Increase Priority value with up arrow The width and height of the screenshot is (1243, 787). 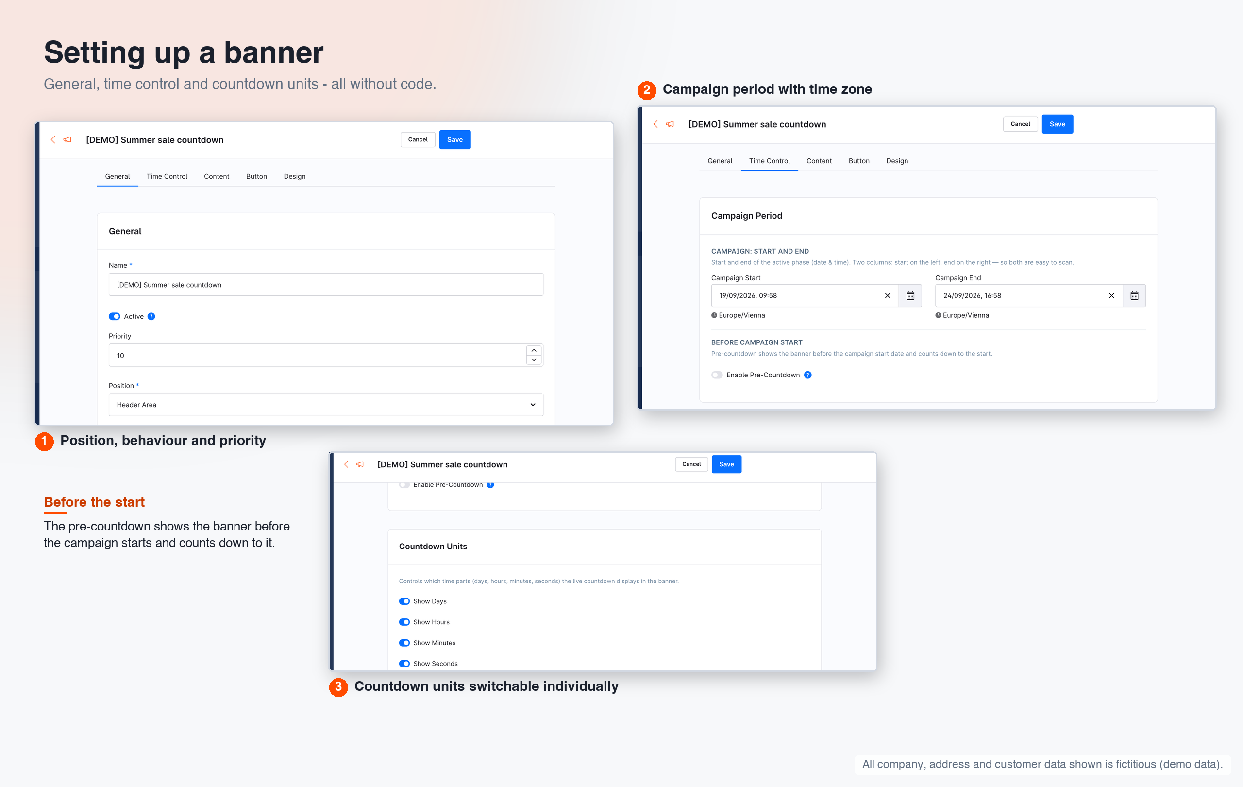pos(534,350)
